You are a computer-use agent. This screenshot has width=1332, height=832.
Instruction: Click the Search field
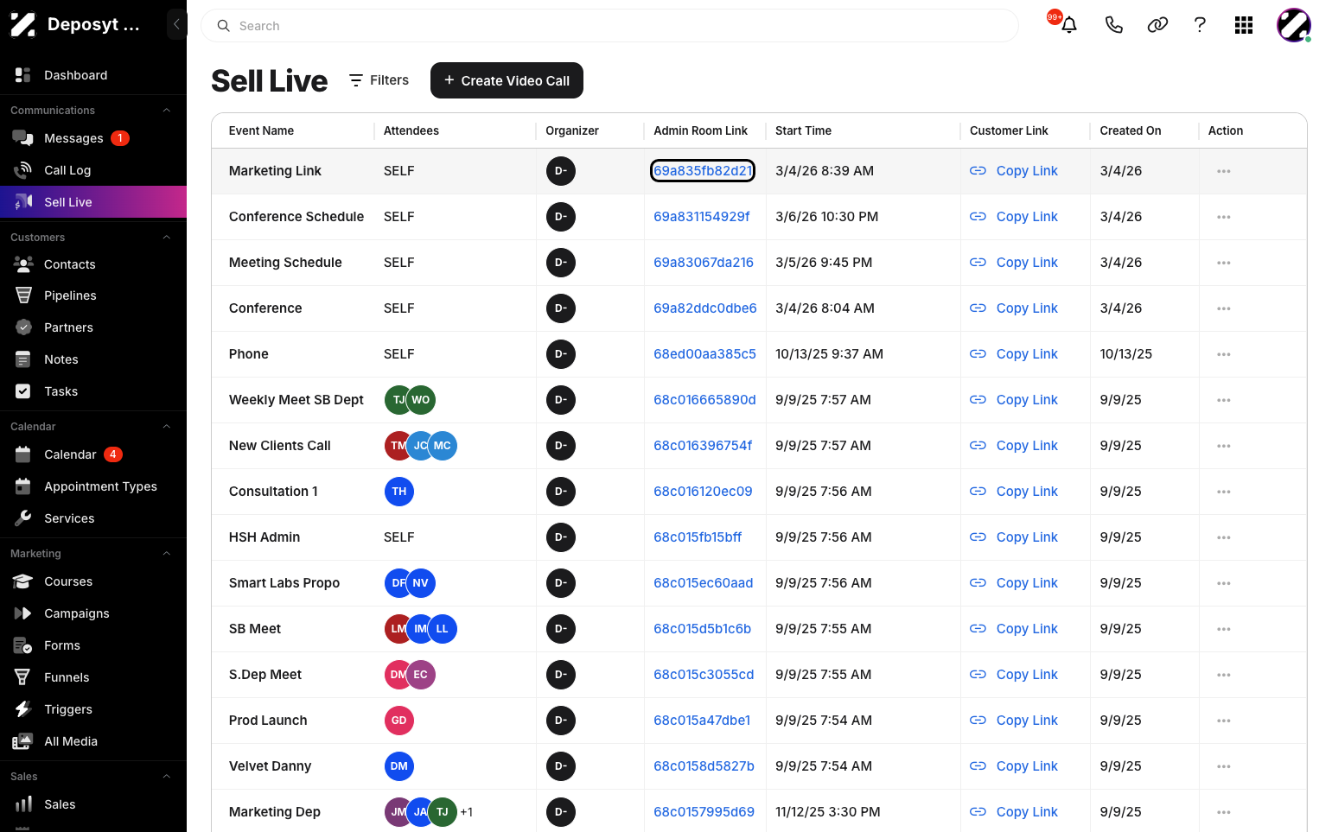tap(609, 26)
